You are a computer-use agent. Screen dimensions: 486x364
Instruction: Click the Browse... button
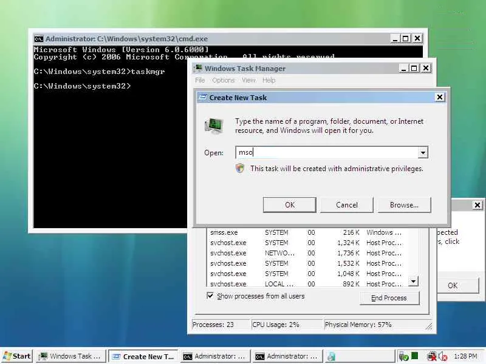pos(404,205)
